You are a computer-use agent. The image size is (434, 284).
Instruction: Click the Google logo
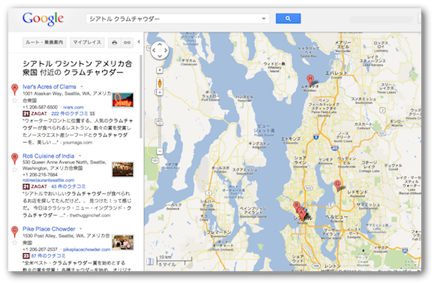click(43, 19)
